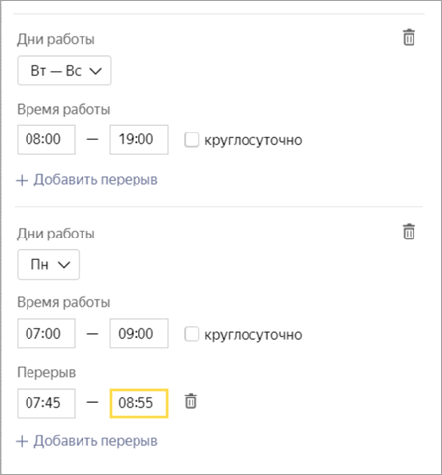This screenshot has width=442, height=475.
Task: Open the Вт — Вс working days dropdown
Action: pos(64,71)
